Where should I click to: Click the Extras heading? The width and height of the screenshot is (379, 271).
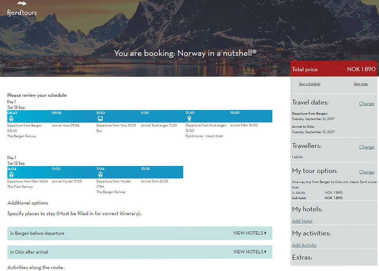tap(302, 257)
